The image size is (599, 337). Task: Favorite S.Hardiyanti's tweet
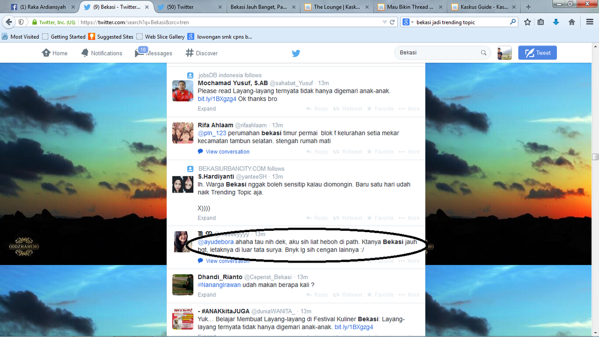(x=380, y=218)
